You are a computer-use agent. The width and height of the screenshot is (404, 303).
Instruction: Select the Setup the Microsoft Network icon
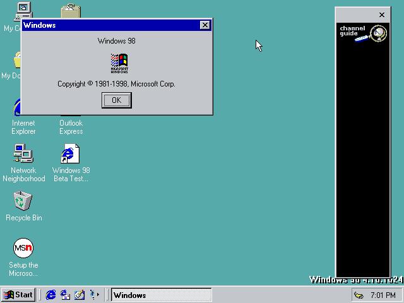click(x=23, y=257)
